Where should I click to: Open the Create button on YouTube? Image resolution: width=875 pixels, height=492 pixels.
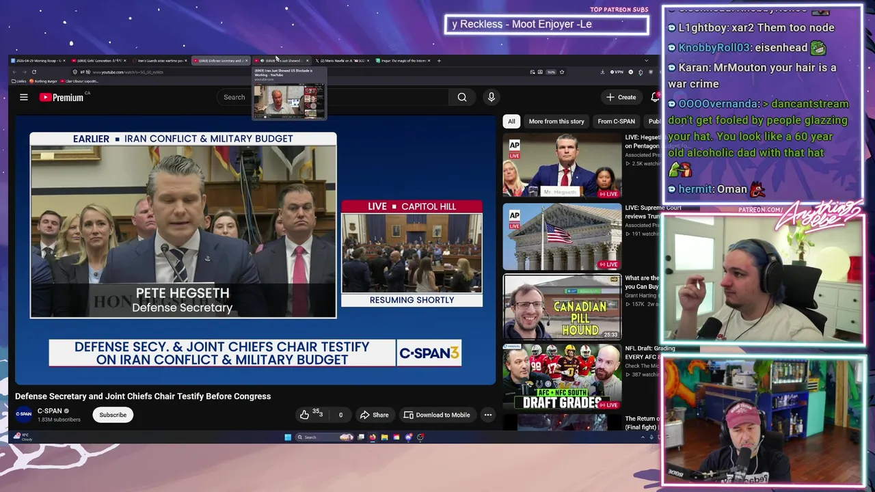click(x=621, y=97)
